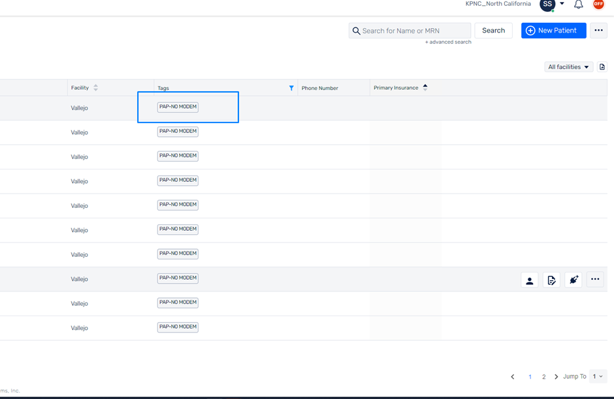The image size is (614, 399).
Task: Open the SS user avatar menu
Action: coord(547,5)
